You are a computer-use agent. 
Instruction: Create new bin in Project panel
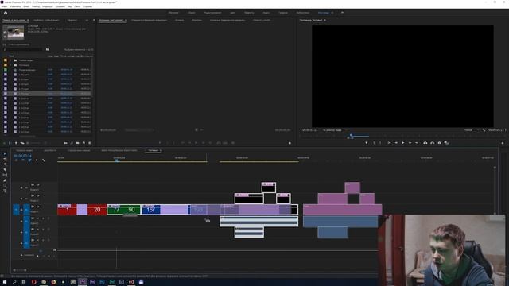coord(78,143)
